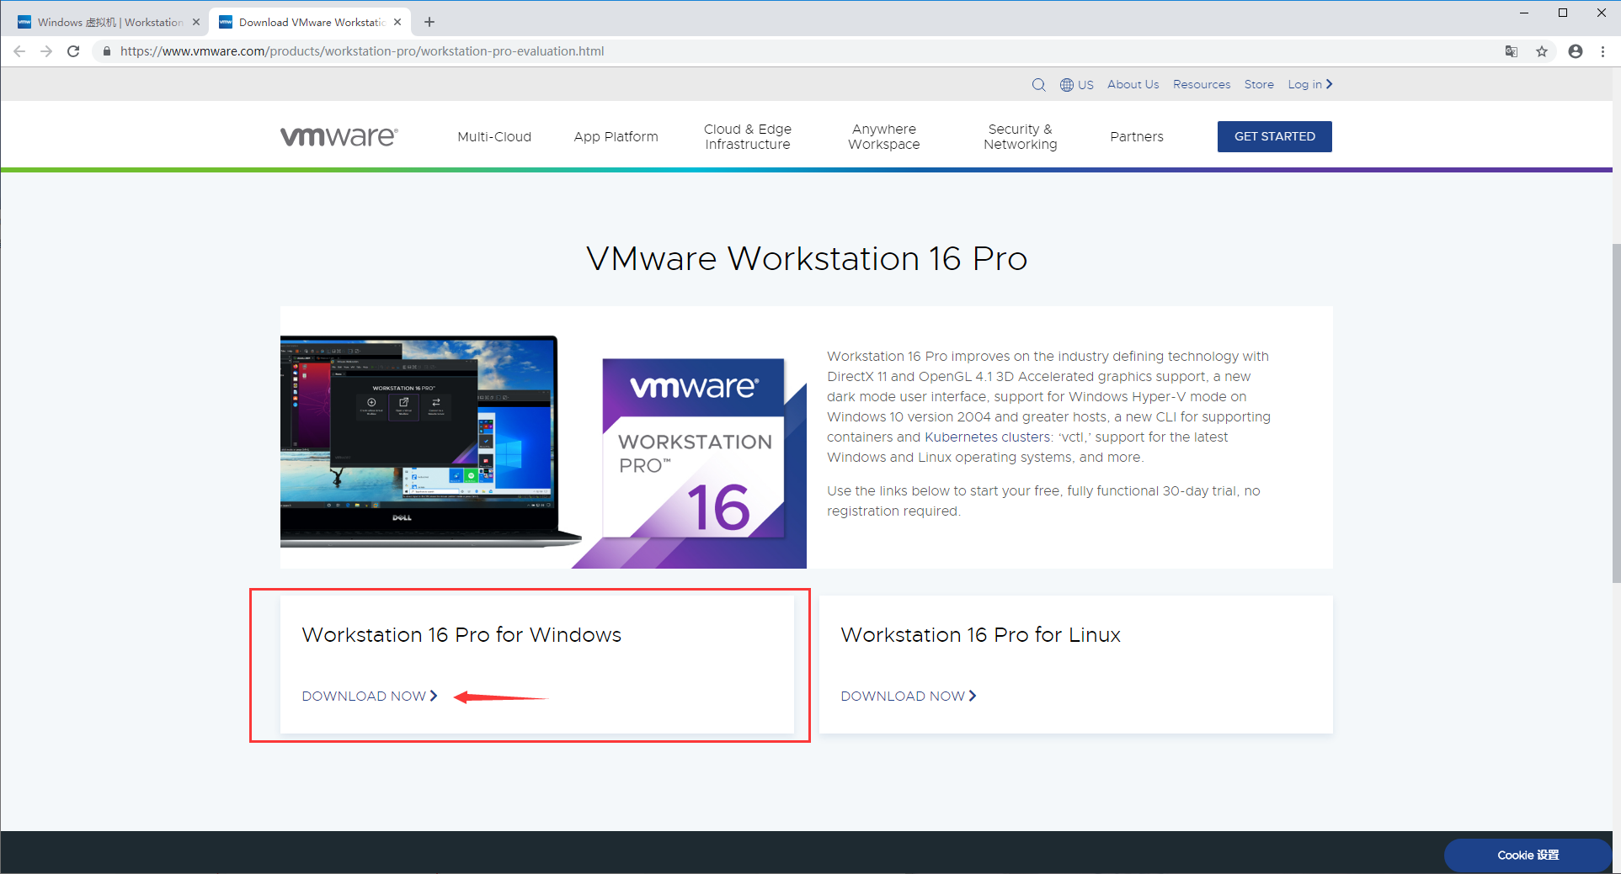The height and width of the screenshot is (874, 1621).
Task: Expand the Multi-Cloud navigation menu
Action: (494, 137)
